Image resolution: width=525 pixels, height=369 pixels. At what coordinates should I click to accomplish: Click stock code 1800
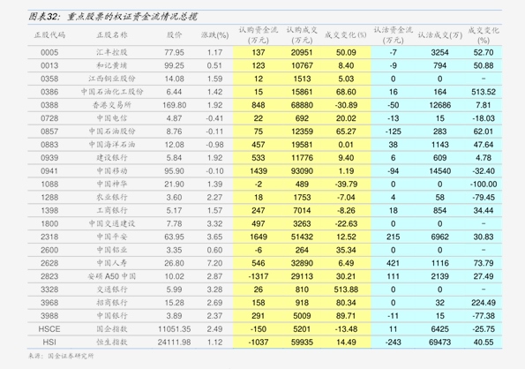pos(49,223)
